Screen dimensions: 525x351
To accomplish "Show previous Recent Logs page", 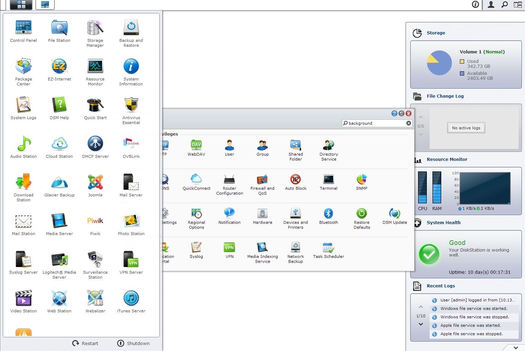I will [x=421, y=307].
